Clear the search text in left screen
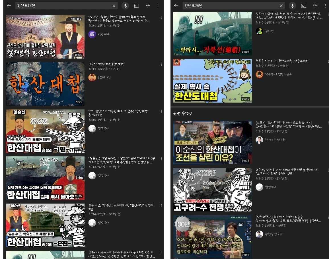The image size is (329, 259). coord(114,6)
